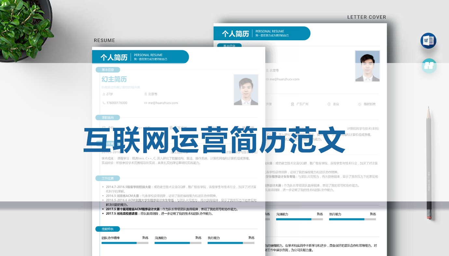Click the 广东广州 text
449x256 pixels.
[x=302, y=104]
